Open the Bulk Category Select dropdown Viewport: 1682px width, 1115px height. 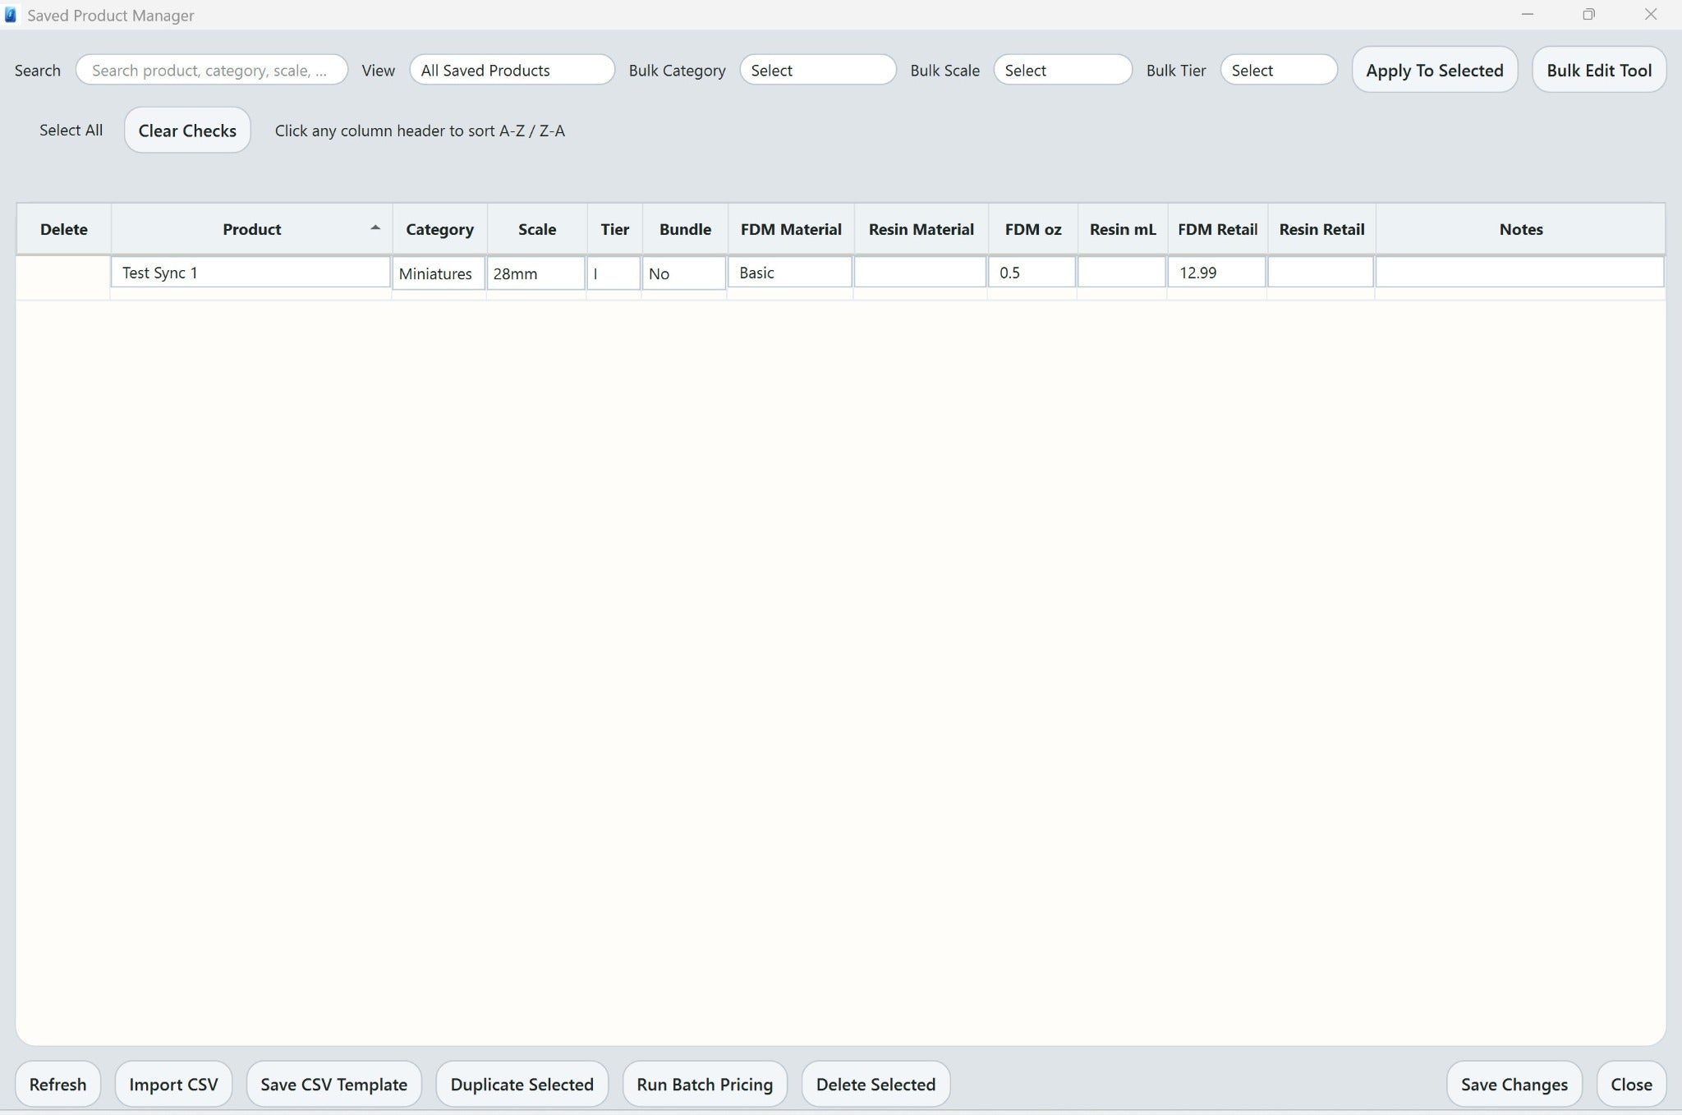(817, 71)
